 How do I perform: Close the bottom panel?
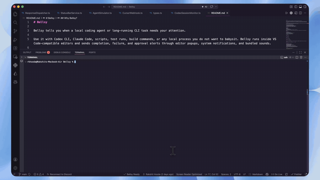[305, 52]
